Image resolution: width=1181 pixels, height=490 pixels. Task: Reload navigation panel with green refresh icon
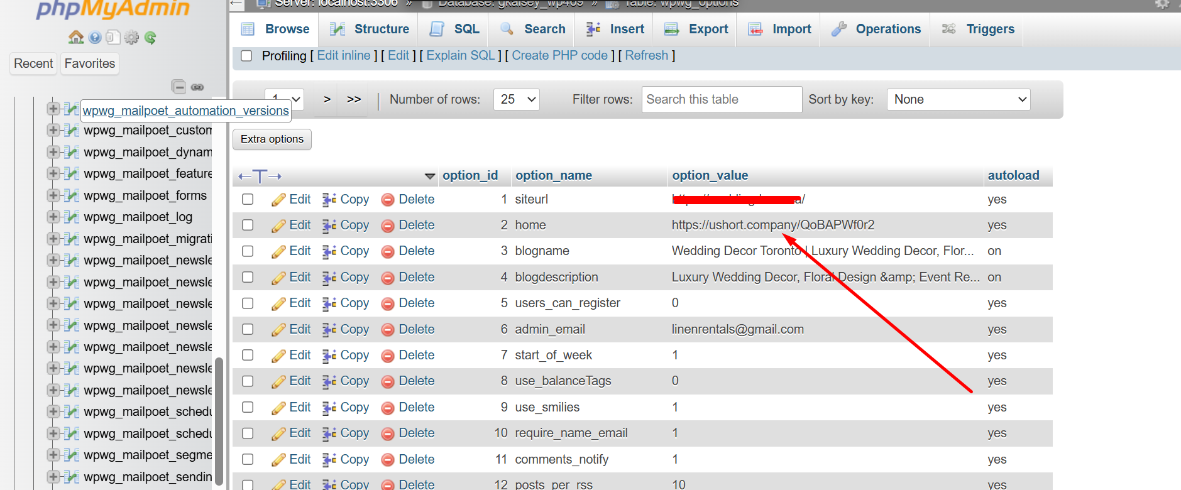pos(150,38)
